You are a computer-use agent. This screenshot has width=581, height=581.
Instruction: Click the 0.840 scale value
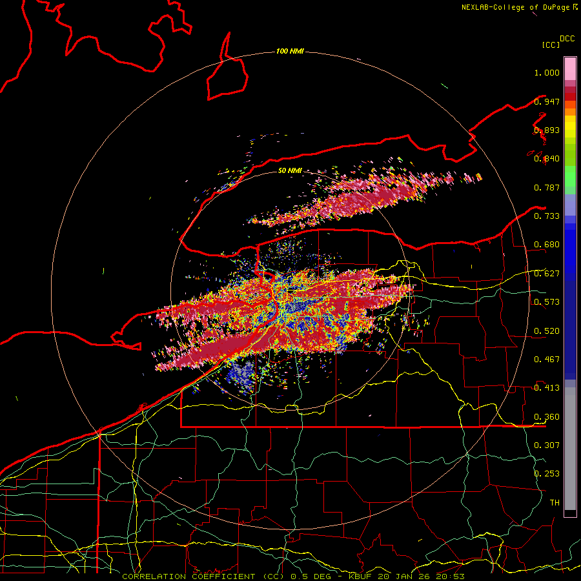547,159
